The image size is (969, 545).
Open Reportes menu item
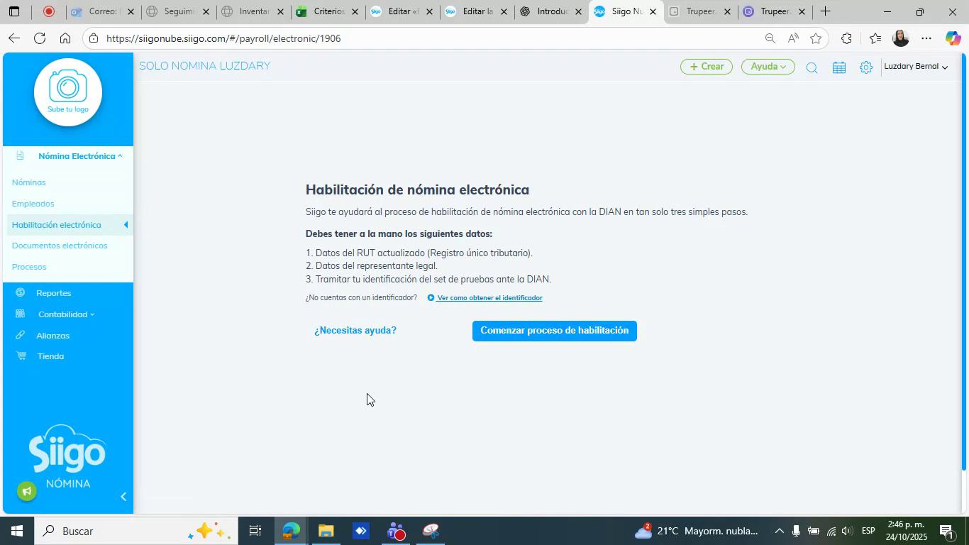pyautogui.click(x=54, y=292)
